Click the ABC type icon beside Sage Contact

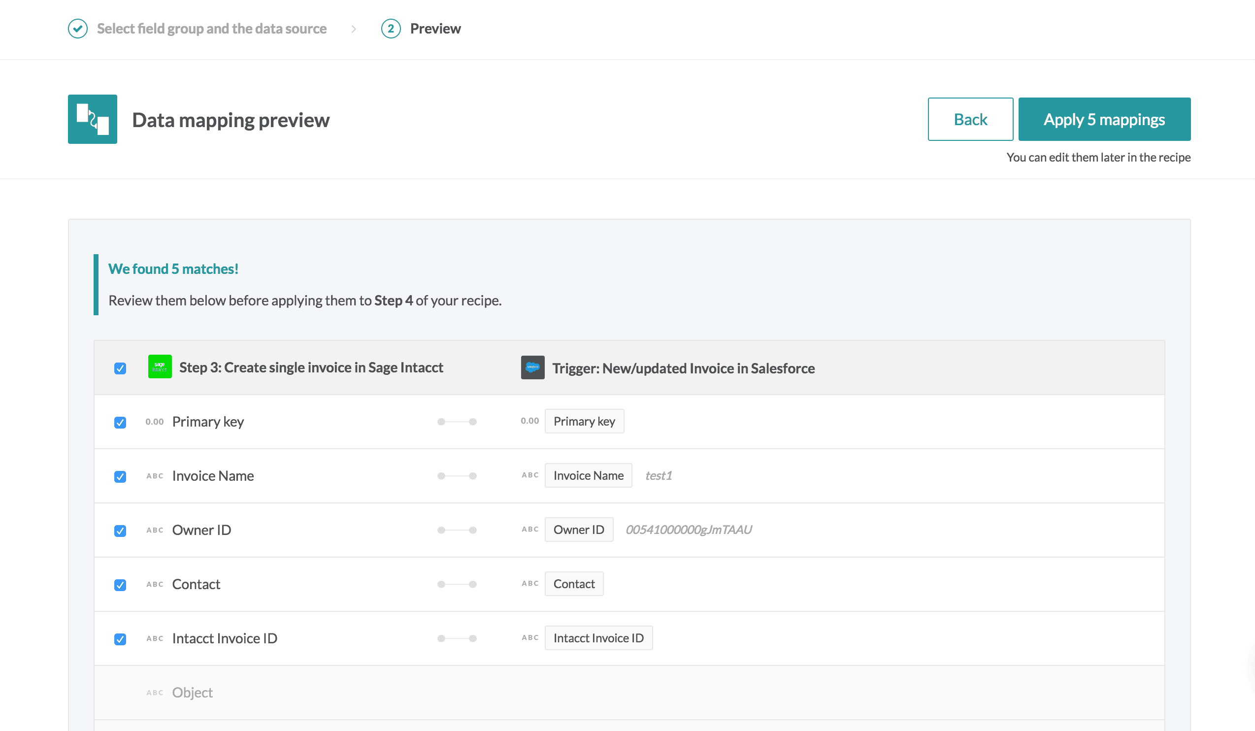(x=155, y=584)
